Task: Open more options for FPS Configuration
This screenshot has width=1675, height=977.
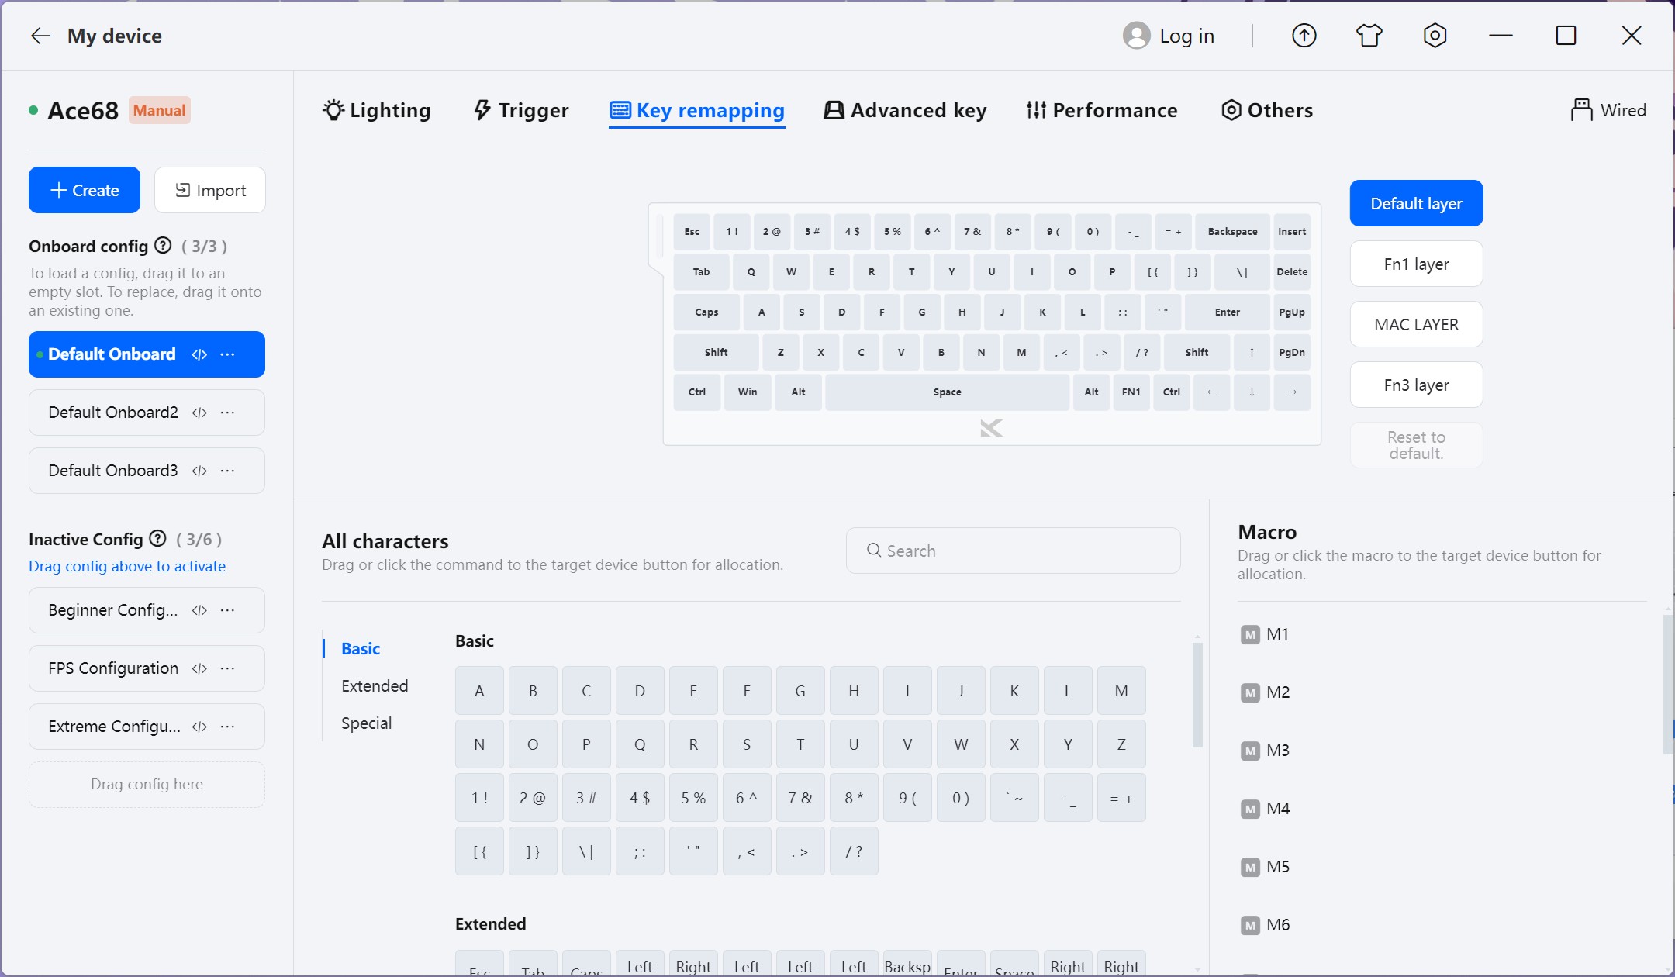Action: (x=227, y=668)
